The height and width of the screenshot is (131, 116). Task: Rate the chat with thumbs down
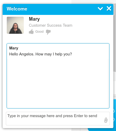[48, 32]
